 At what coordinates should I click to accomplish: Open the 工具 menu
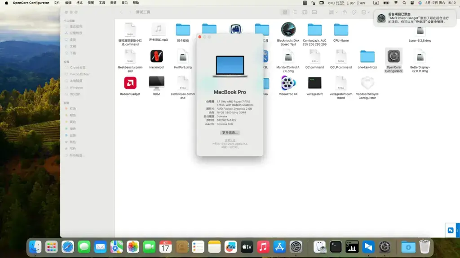pyautogui.click(x=102, y=3)
